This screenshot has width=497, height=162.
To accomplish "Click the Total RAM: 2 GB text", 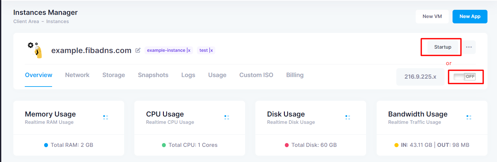I will point(72,145).
